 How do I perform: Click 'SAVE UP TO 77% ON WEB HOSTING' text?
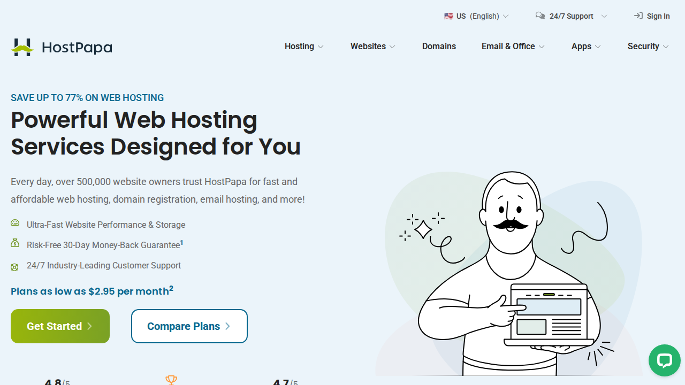click(x=87, y=98)
